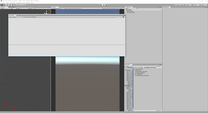Click the Console error count icon
This screenshot has height=113, width=208.
click(x=124, y=17)
